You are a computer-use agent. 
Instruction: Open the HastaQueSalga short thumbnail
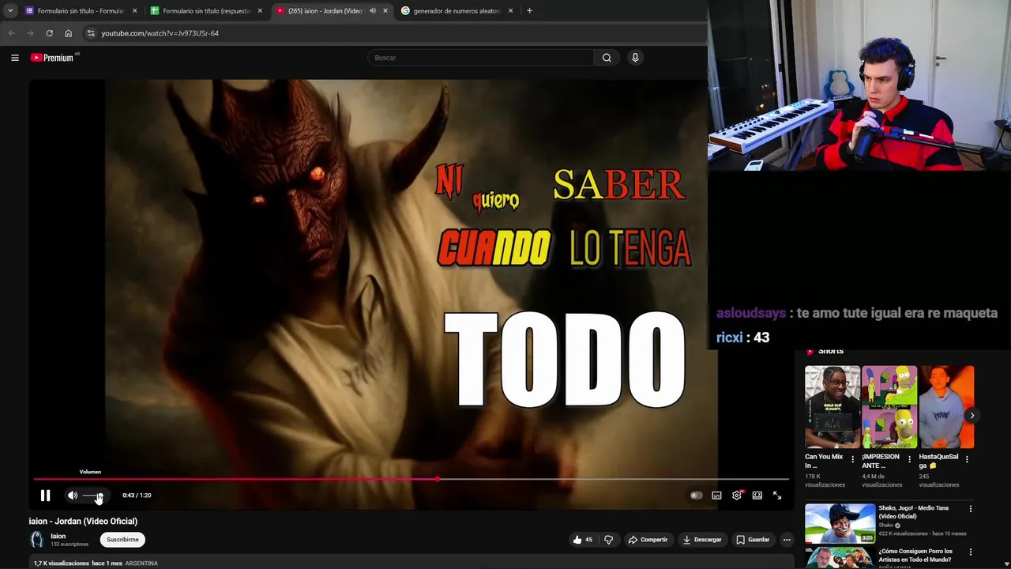pyautogui.click(x=946, y=407)
